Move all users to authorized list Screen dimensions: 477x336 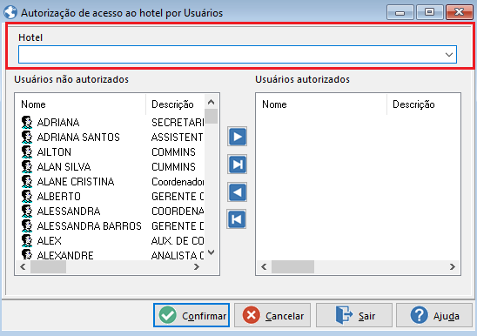tap(238, 165)
